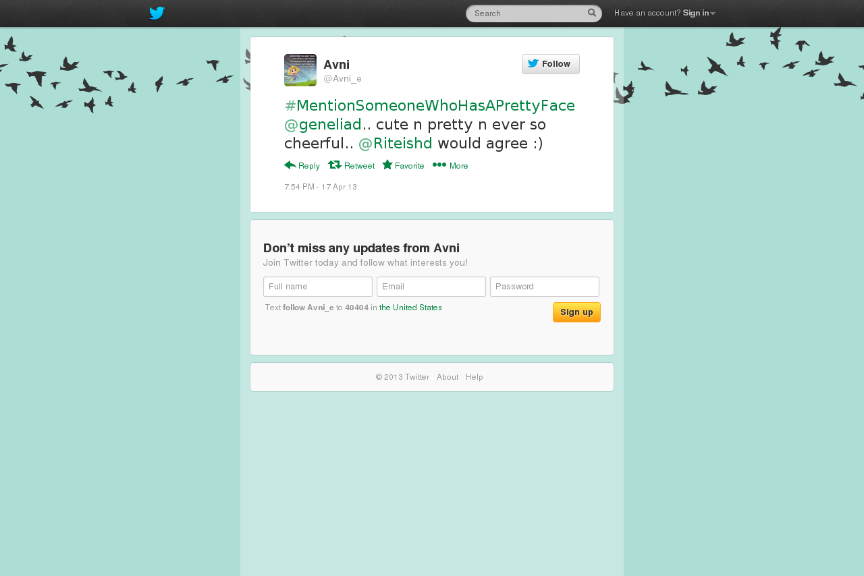Click the search magnifier icon
The height and width of the screenshot is (576, 864).
click(x=592, y=13)
